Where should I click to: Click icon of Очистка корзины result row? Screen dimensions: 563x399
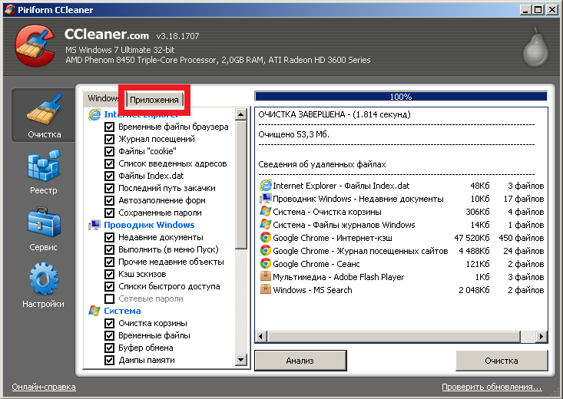click(265, 212)
